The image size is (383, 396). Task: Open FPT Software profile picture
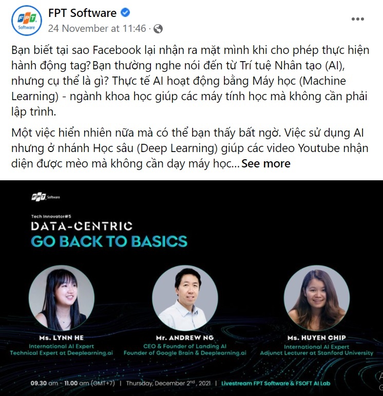click(x=27, y=21)
